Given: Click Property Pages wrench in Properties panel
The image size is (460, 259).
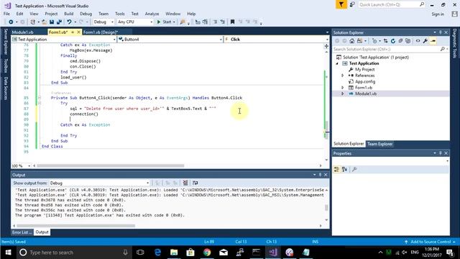Looking at the screenshot, I should 354,170.
